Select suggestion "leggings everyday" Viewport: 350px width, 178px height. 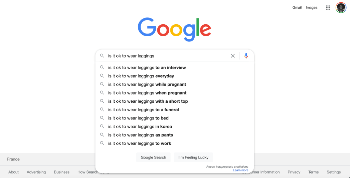click(x=141, y=76)
